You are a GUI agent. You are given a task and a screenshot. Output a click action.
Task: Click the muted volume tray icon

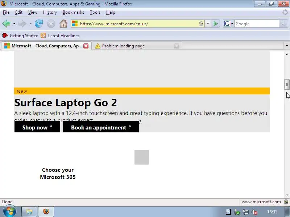pyautogui.click(x=254, y=212)
